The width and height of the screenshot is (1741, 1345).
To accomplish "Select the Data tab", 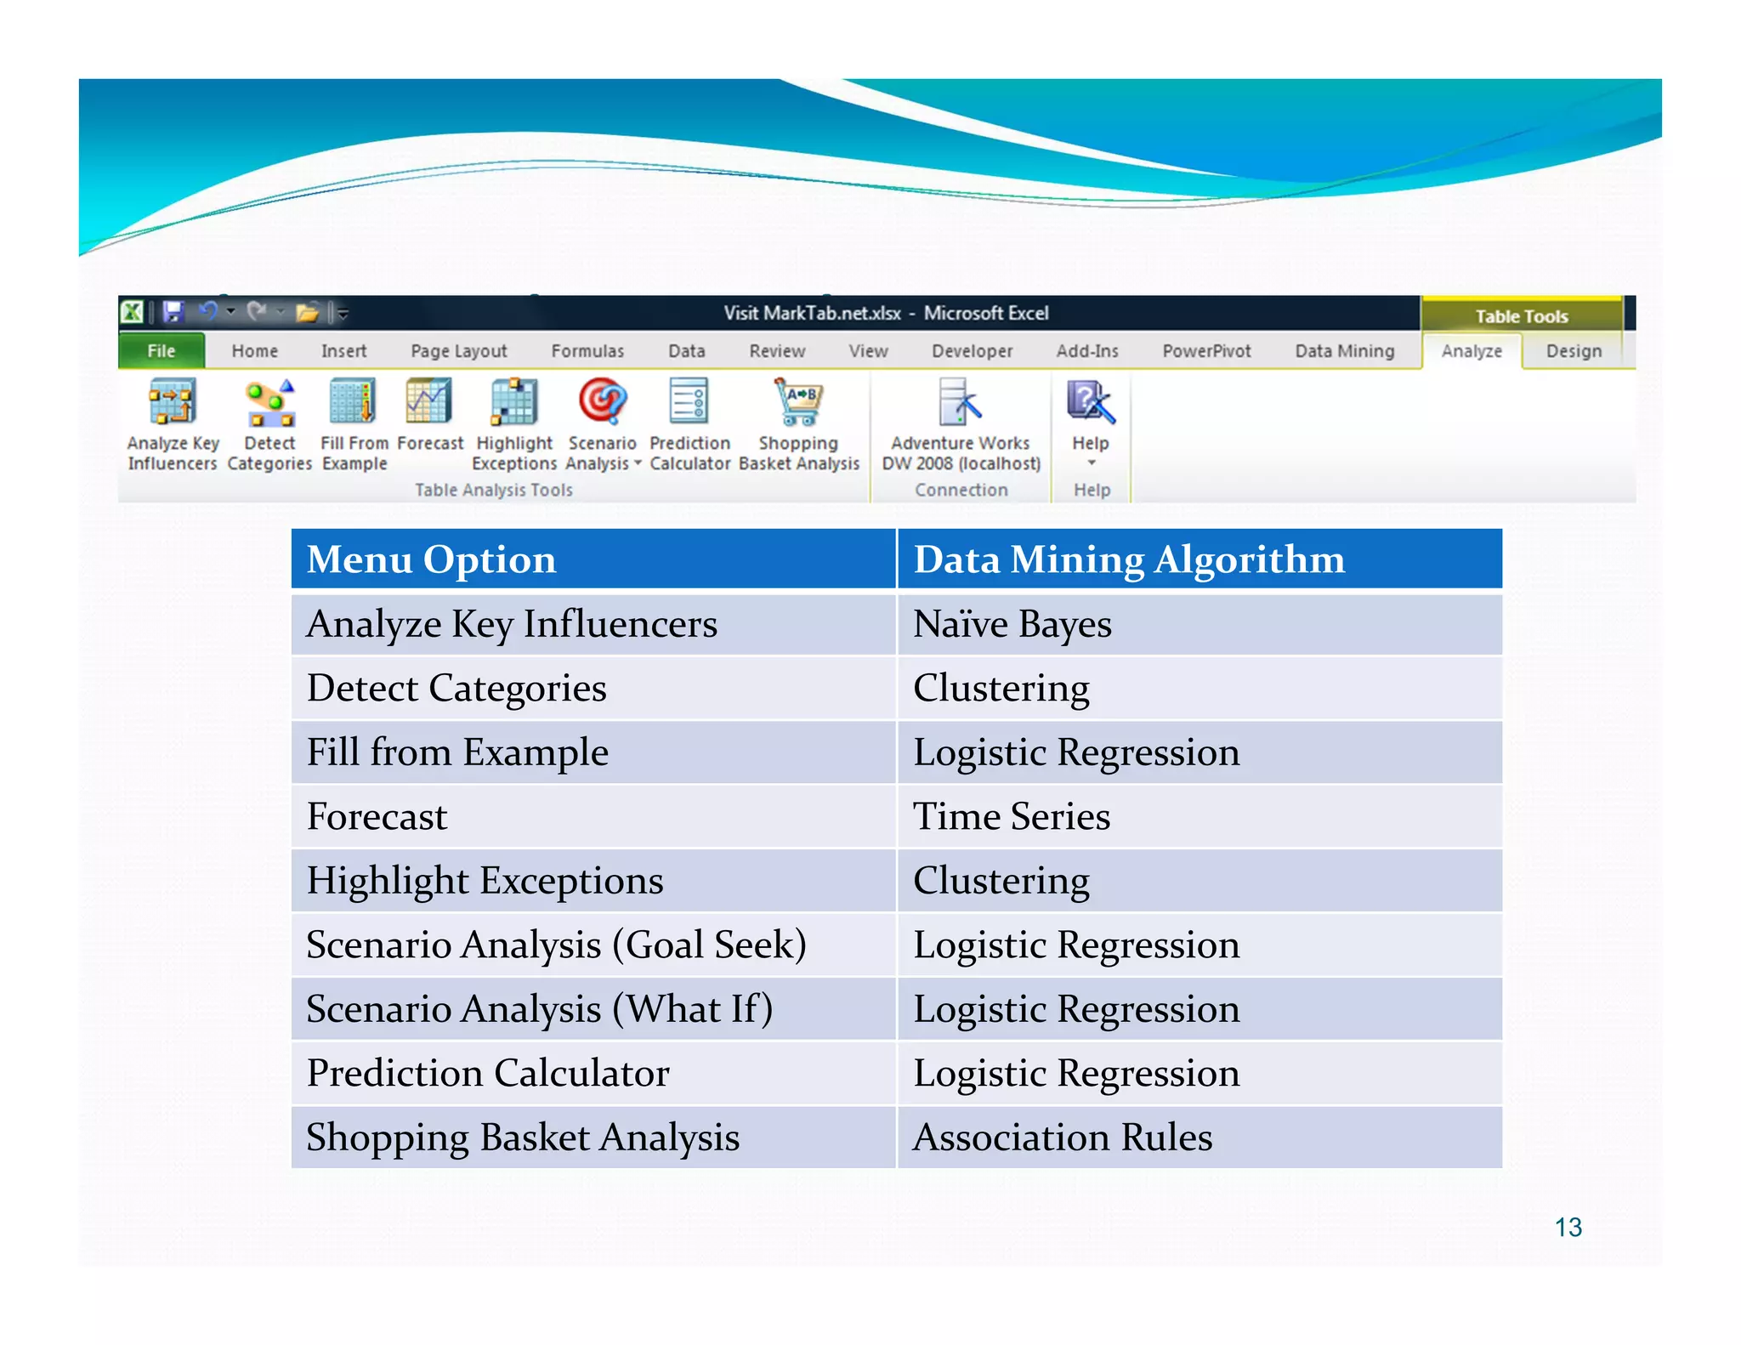I will click(x=686, y=351).
